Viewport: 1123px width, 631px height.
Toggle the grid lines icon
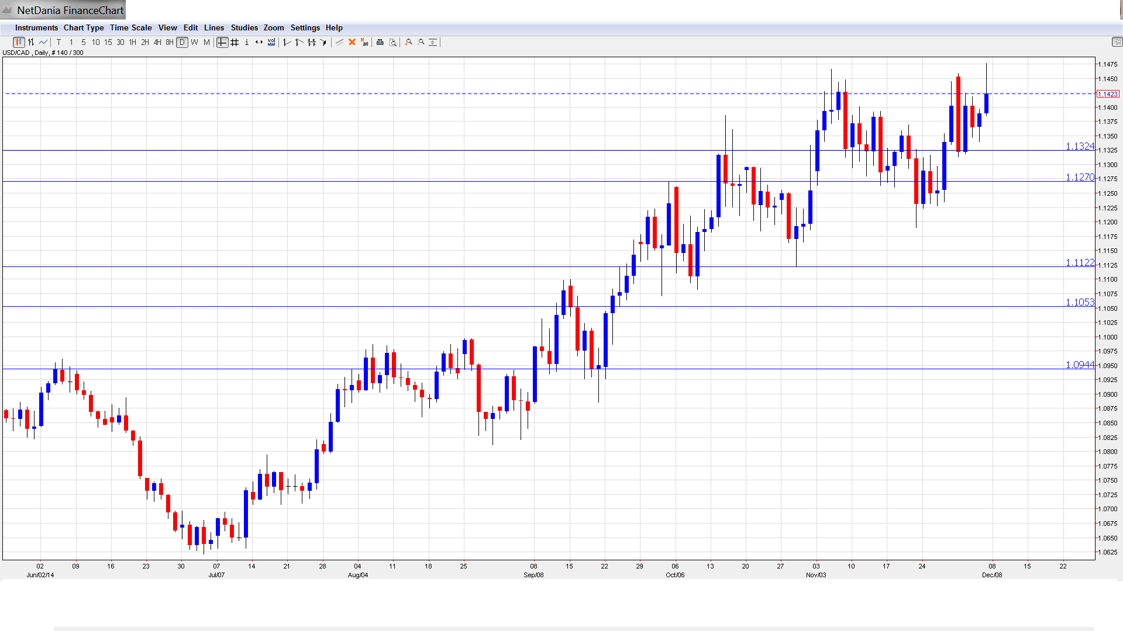tap(235, 42)
